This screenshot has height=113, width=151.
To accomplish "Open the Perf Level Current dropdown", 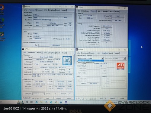I will click(x=119, y=59).
